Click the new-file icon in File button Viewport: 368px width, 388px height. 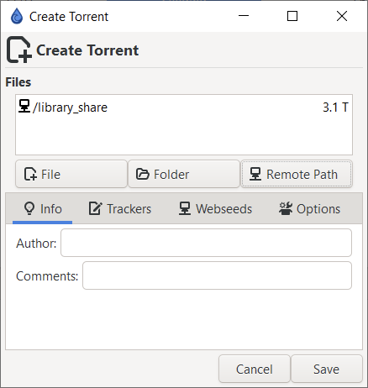(30, 174)
